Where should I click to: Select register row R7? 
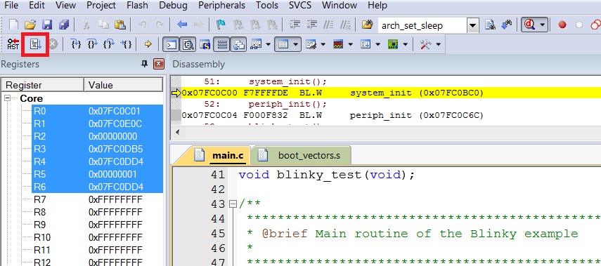click(x=97, y=199)
